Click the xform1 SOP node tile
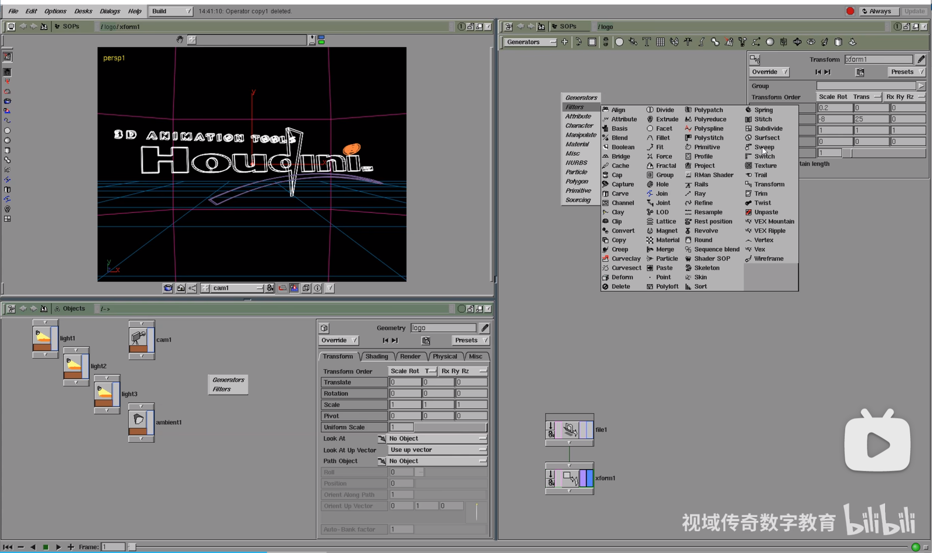932x553 pixels. click(569, 478)
